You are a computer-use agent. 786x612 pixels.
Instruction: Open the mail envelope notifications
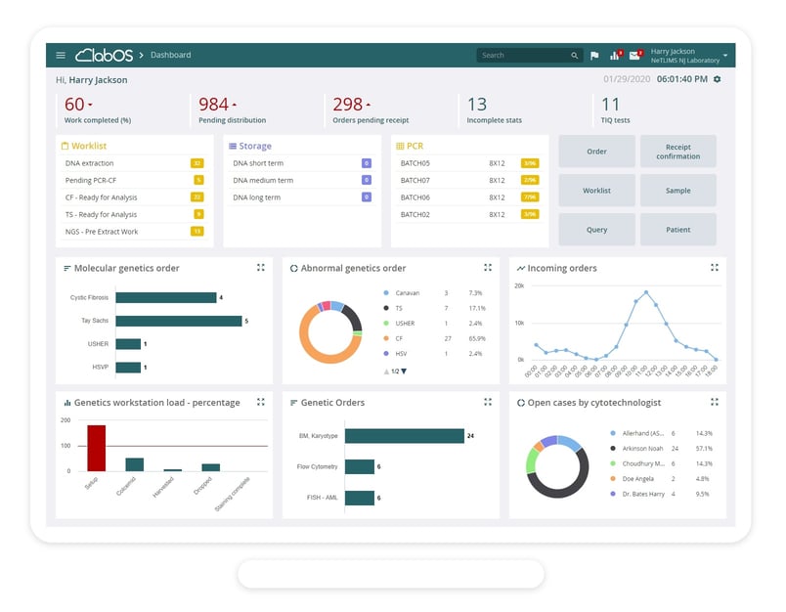[x=634, y=56]
